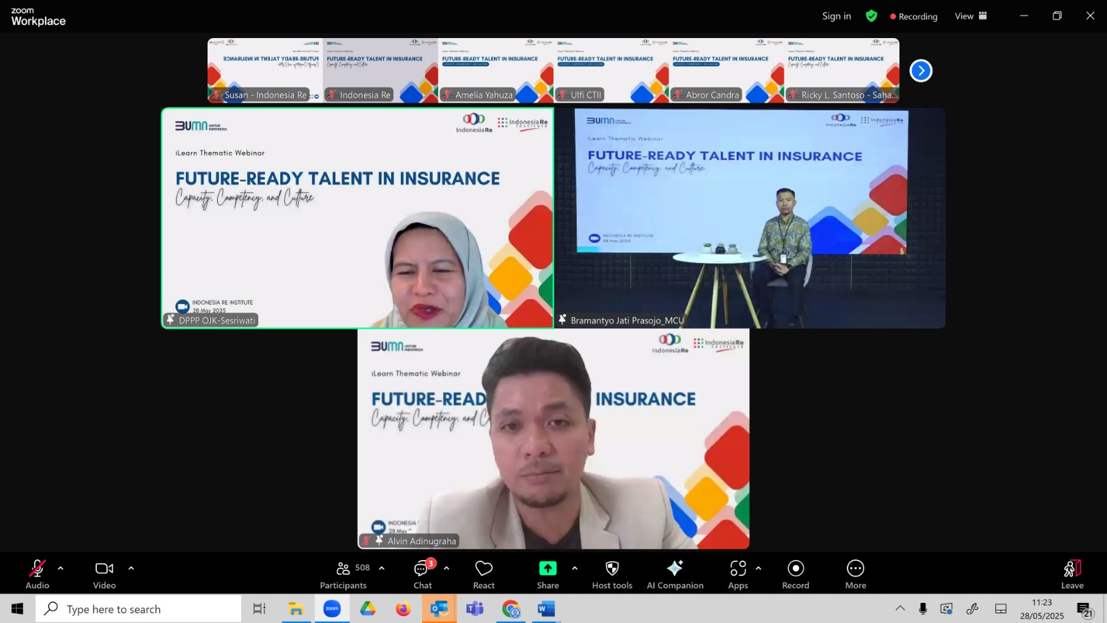Screen dimensions: 1107x623
Task: Click the Sign in link
Action: [x=836, y=16]
